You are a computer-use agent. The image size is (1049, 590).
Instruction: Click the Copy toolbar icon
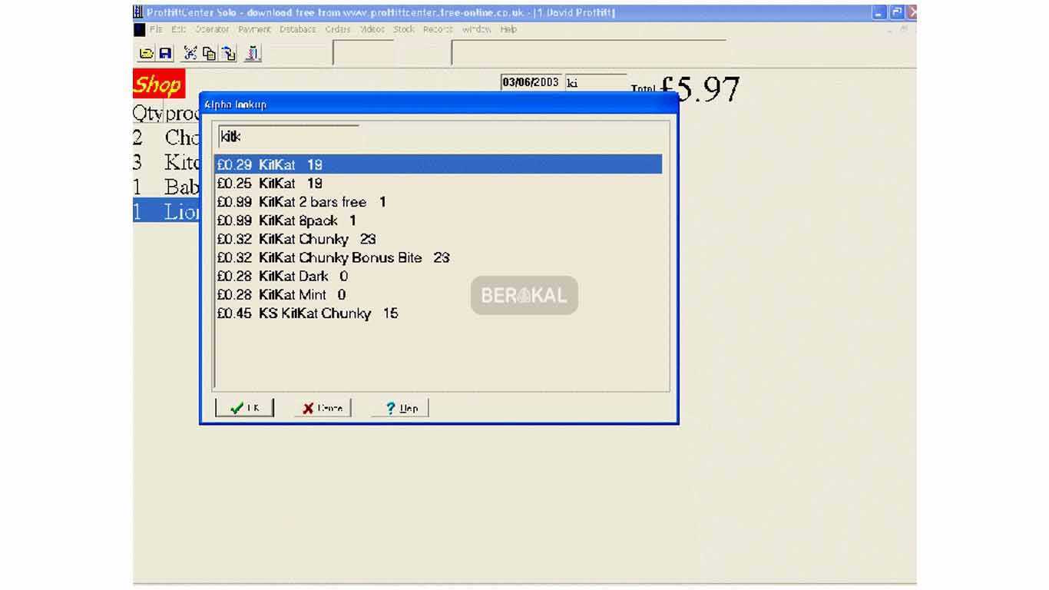coord(207,53)
